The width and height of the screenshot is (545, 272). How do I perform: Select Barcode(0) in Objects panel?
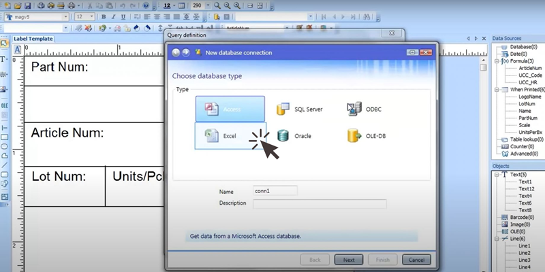[x=522, y=217]
